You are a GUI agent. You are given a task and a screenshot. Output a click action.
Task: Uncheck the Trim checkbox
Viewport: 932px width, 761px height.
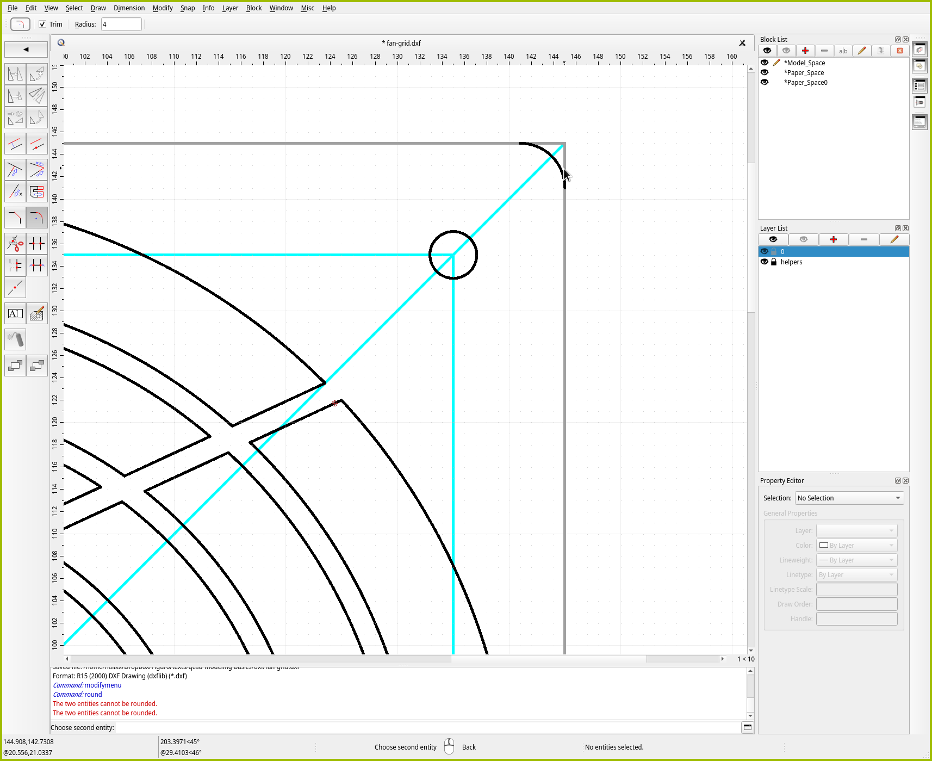pyautogui.click(x=42, y=24)
